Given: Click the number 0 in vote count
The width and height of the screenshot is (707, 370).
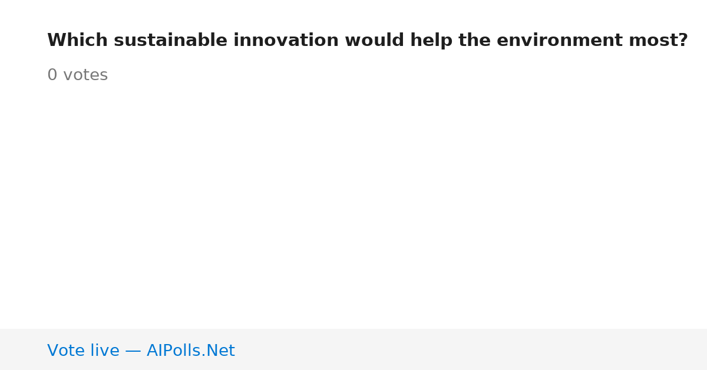Looking at the screenshot, I should 52,75.
